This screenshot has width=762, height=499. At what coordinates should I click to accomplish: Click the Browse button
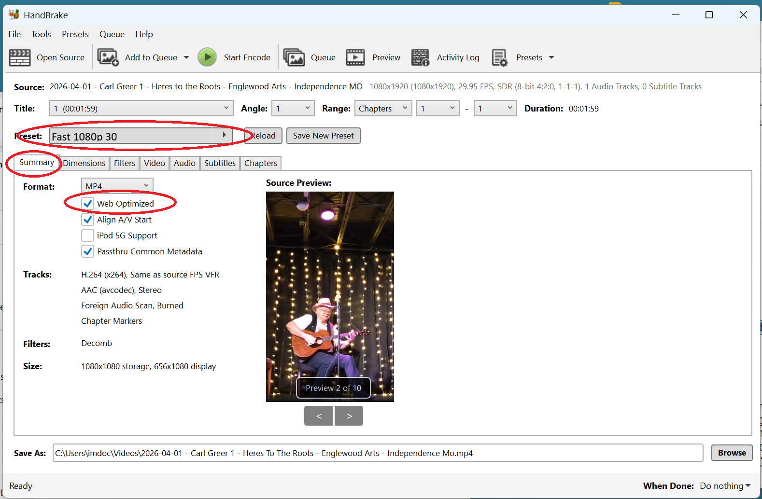(x=732, y=453)
